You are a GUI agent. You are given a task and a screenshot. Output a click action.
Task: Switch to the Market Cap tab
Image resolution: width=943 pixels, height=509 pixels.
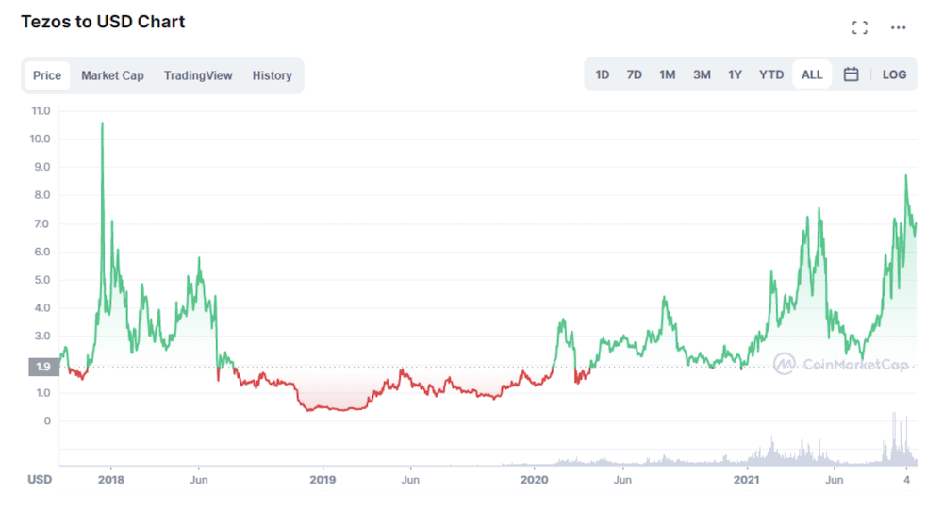point(112,75)
